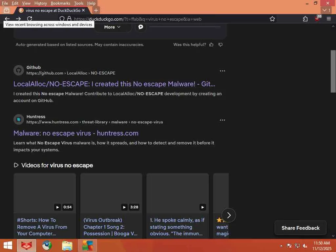Screen dimensions: 336x252
Task: Open the uBlock extension icon with badge 20
Action: 318,18
